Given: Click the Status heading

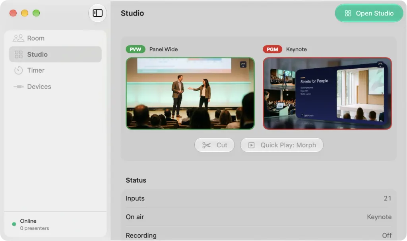Looking at the screenshot, I should [136, 180].
